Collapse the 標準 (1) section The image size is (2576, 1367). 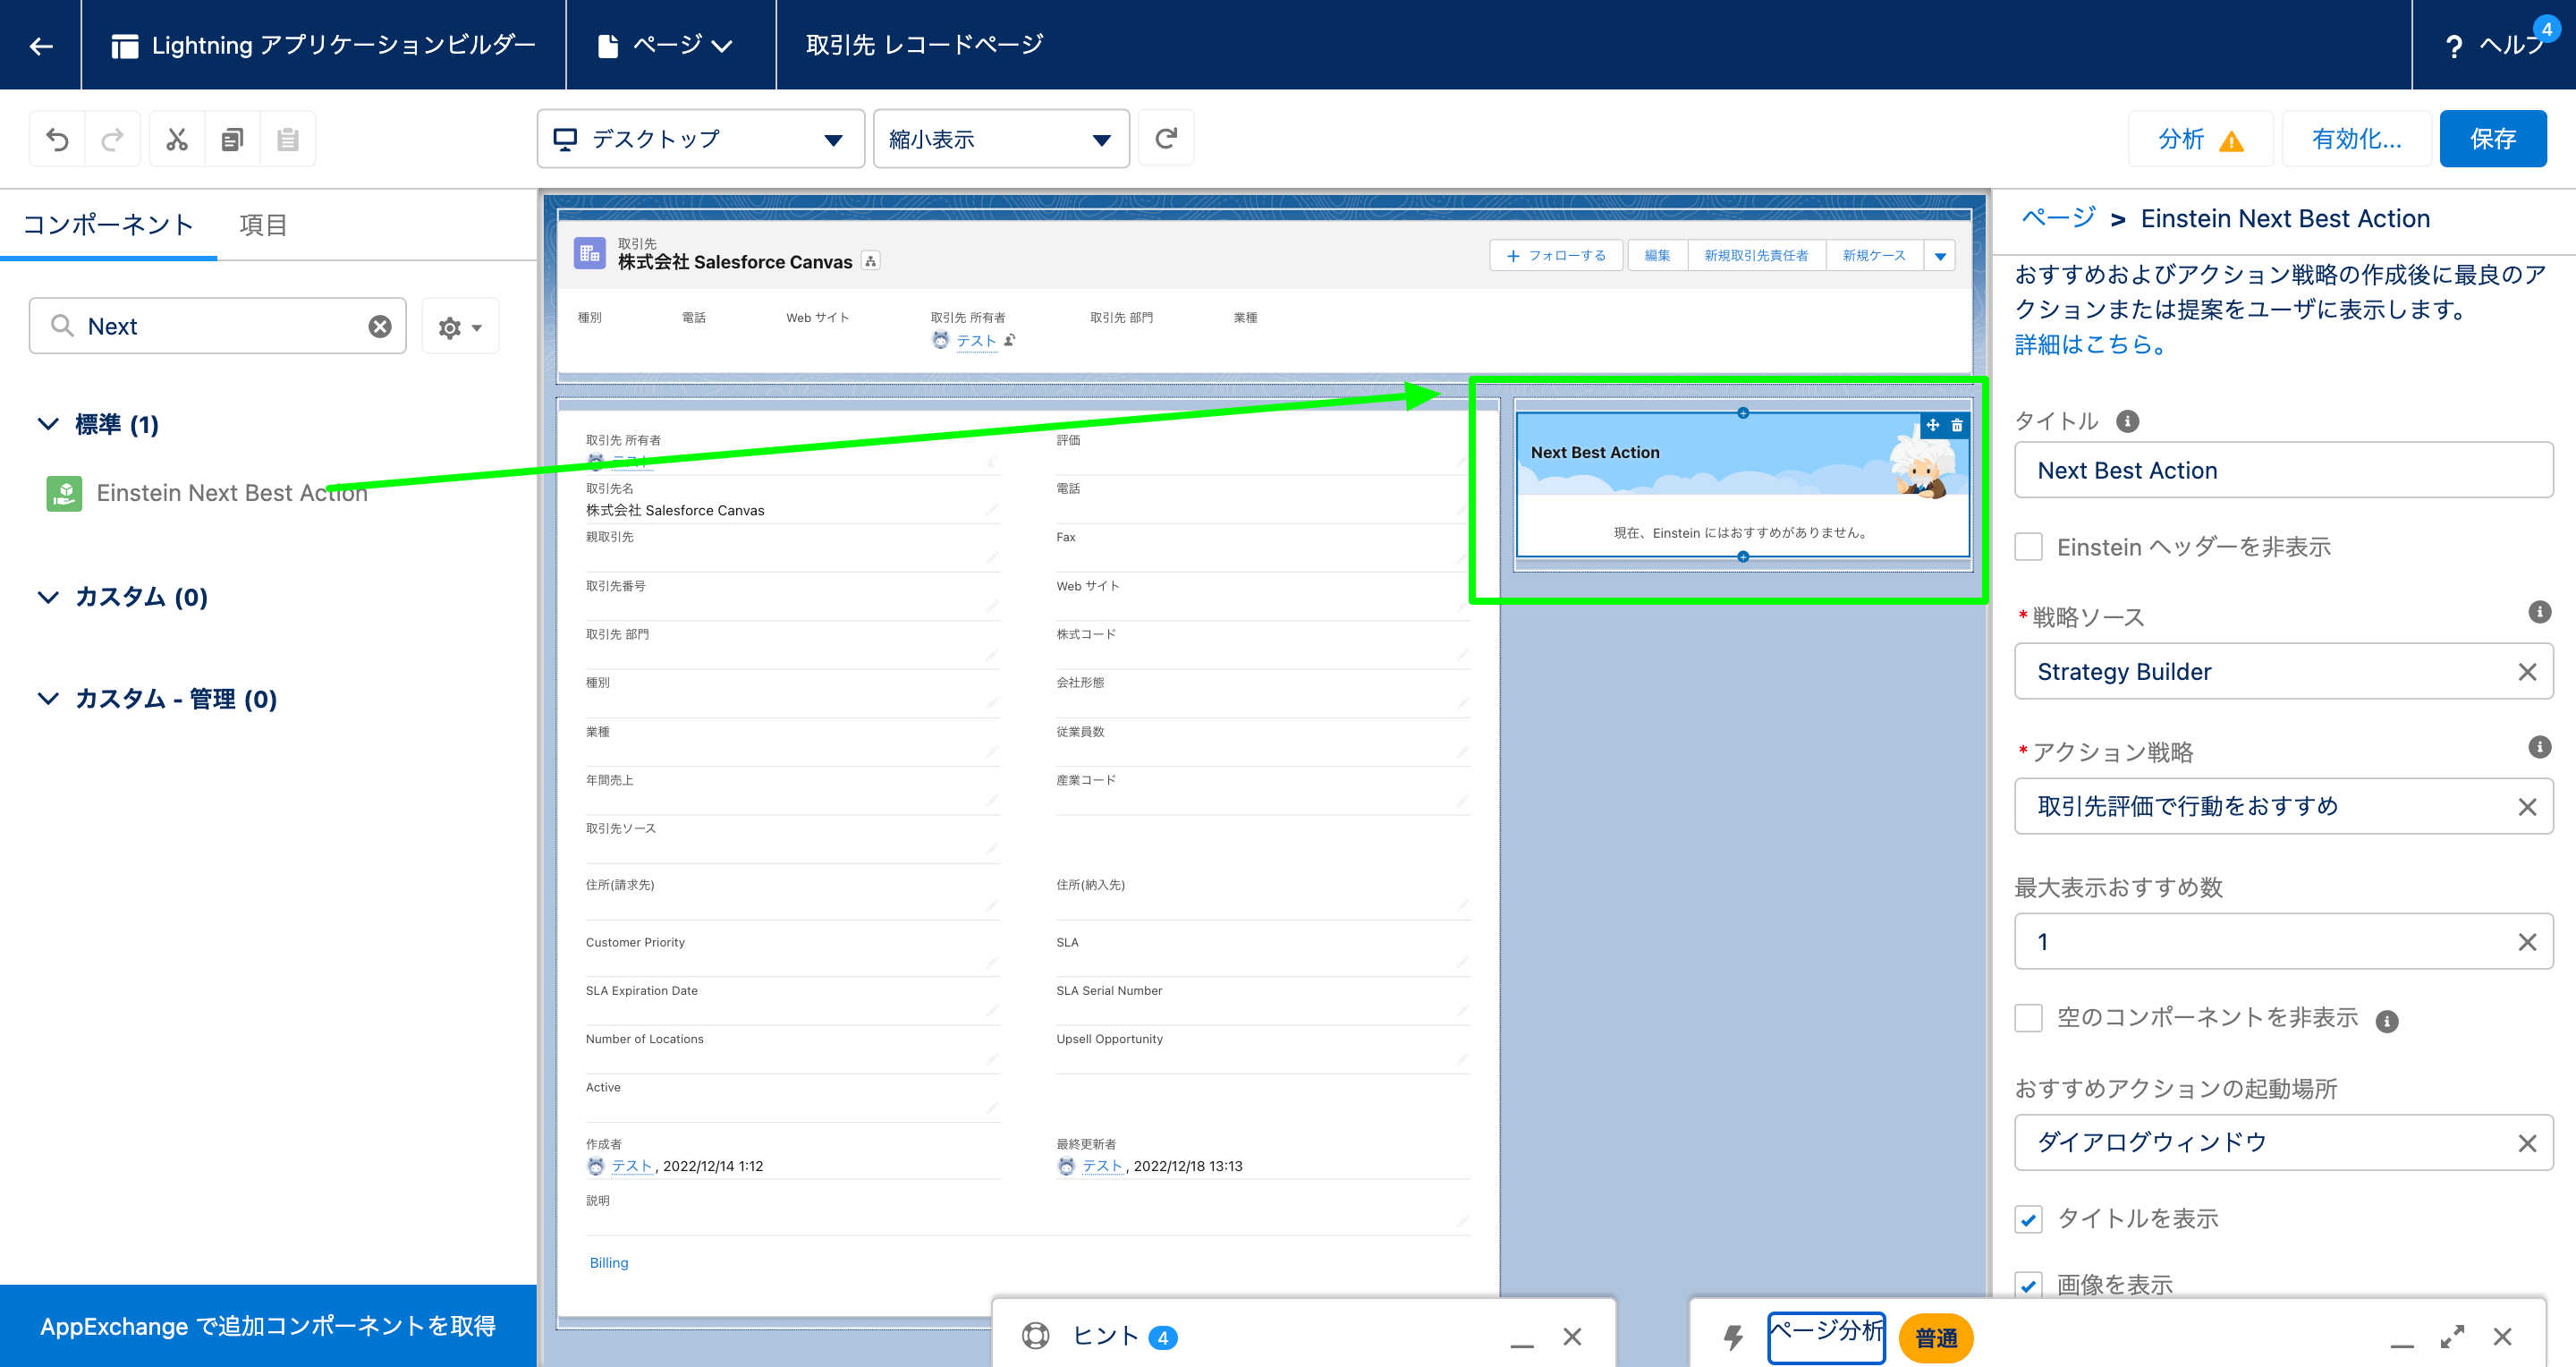(48, 424)
